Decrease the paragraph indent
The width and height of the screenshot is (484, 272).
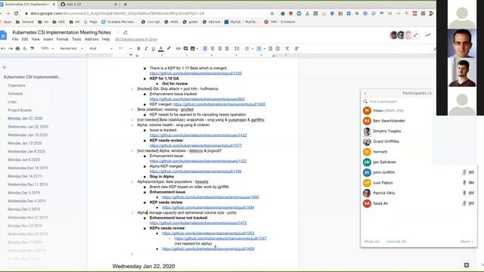click(270, 48)
